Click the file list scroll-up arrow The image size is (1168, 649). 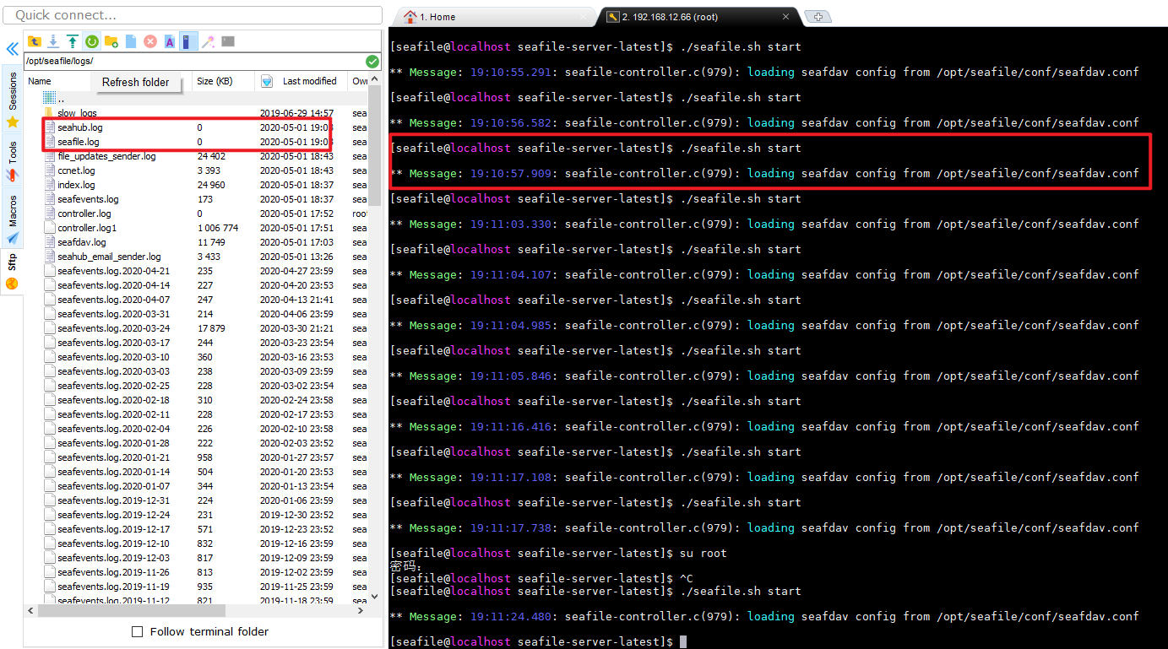(375, 78)
